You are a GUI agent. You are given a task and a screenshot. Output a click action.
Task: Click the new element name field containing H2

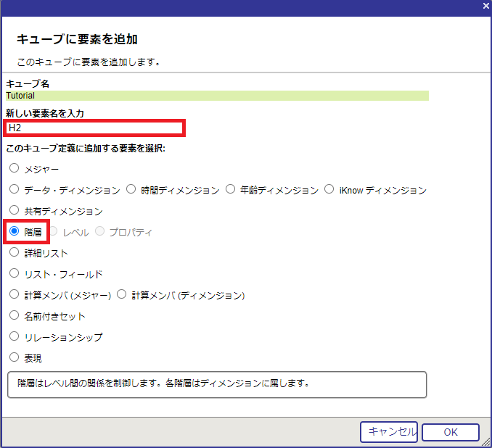(94, 128)
